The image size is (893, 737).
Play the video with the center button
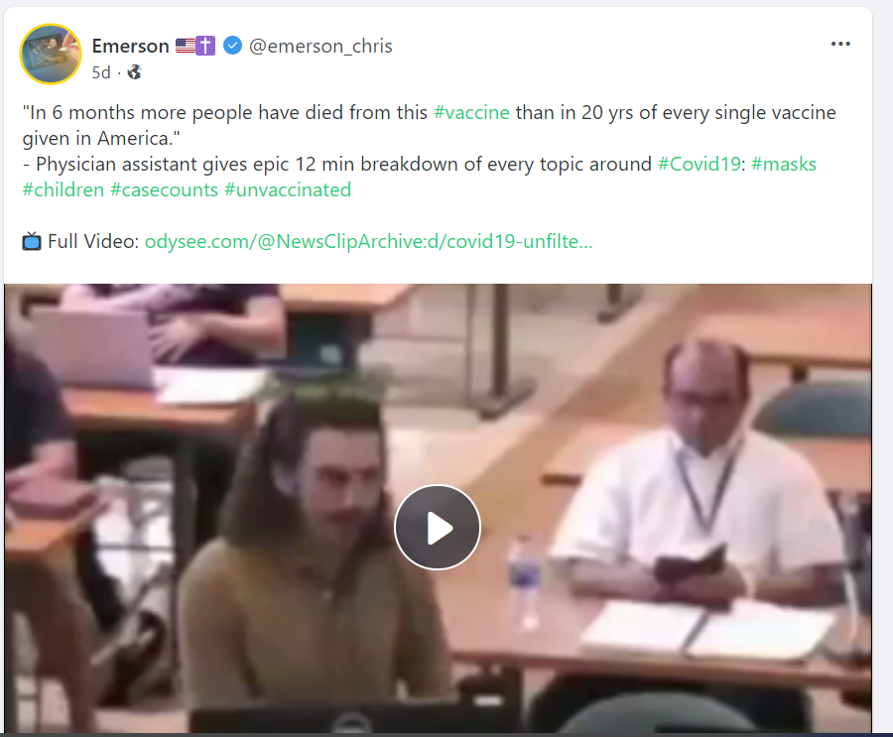(438, 527)
